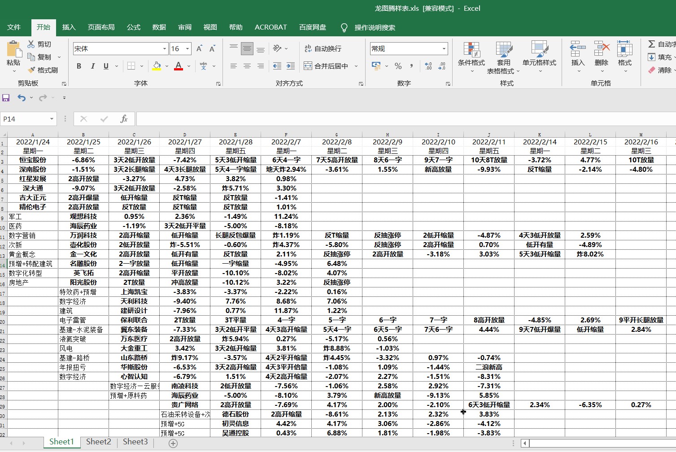The width and height of the screenshot is (676, 452).
Task: Toggle Italic formatting
Action: [92, 66]
